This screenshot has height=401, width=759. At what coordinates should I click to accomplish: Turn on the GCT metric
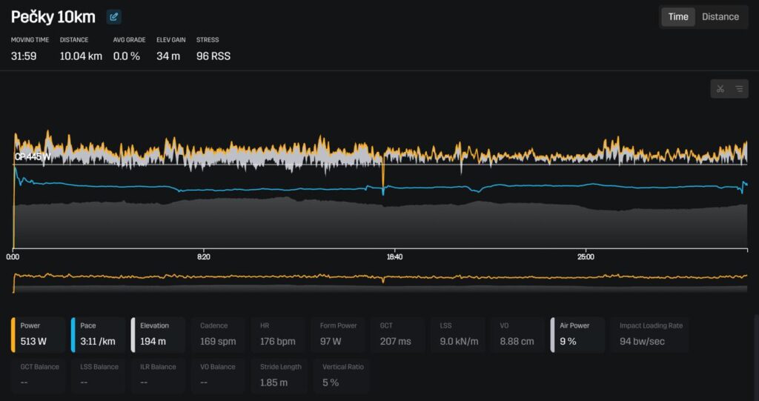pos(398,334)
